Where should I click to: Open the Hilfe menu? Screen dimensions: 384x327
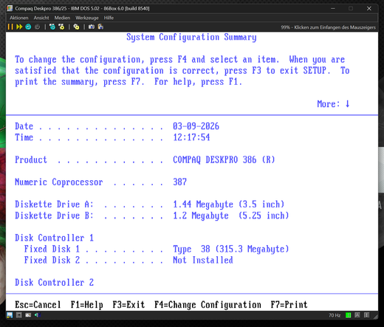[109, 18]
